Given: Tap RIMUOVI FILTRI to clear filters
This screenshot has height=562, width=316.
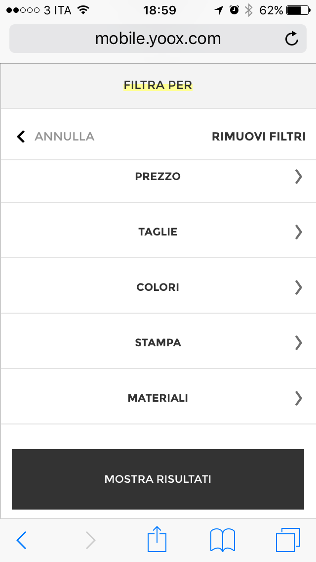Looking at the screenshot, I should tap(259, 137).
